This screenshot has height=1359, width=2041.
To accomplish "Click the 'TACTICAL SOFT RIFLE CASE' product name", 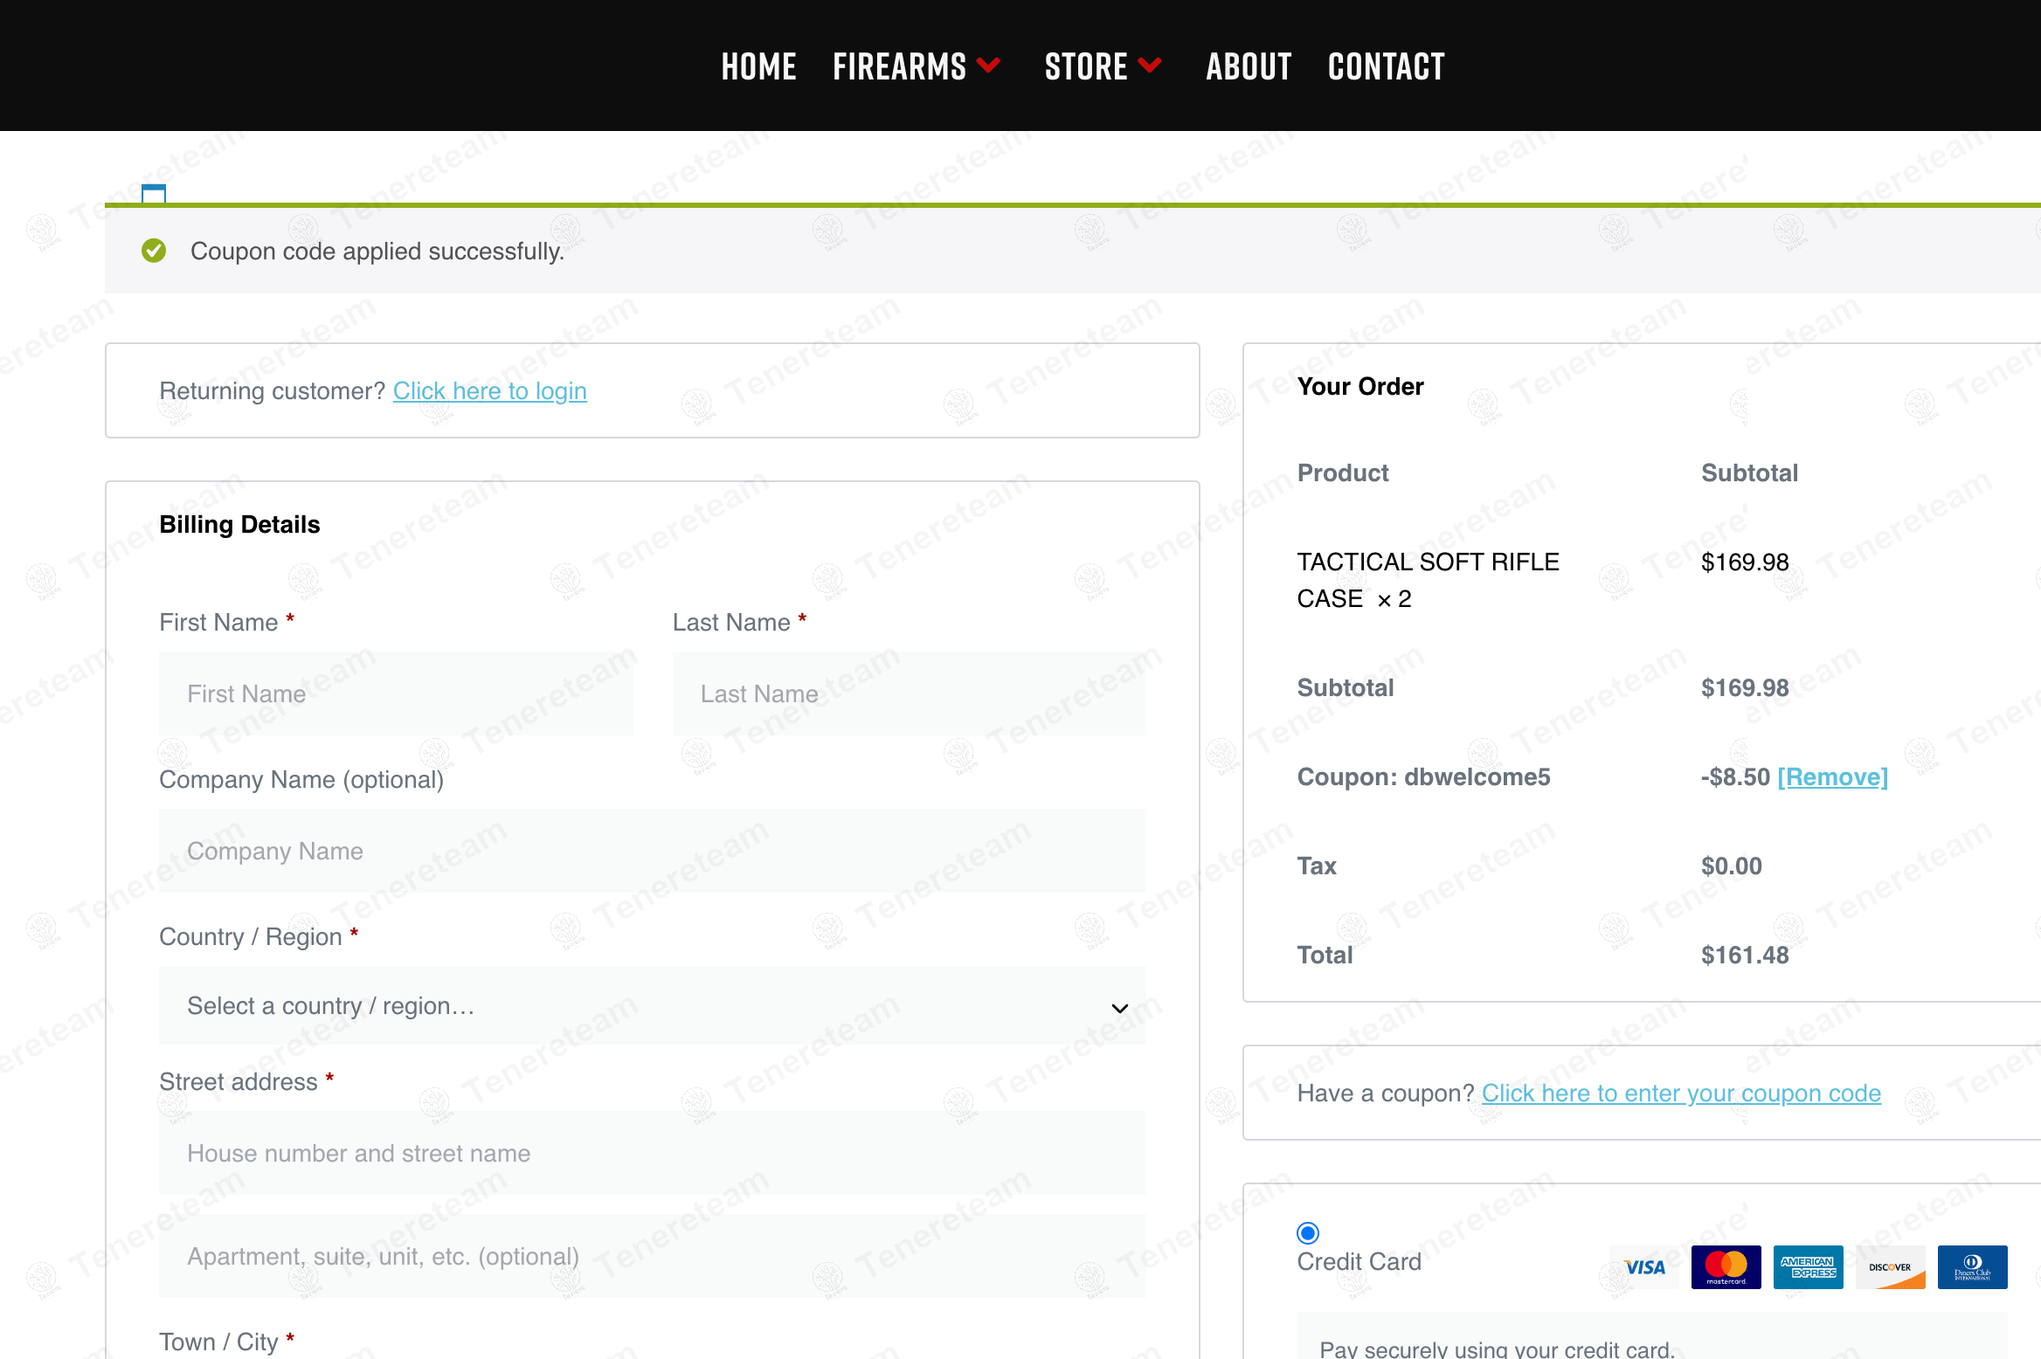I will click(1428, 580).
